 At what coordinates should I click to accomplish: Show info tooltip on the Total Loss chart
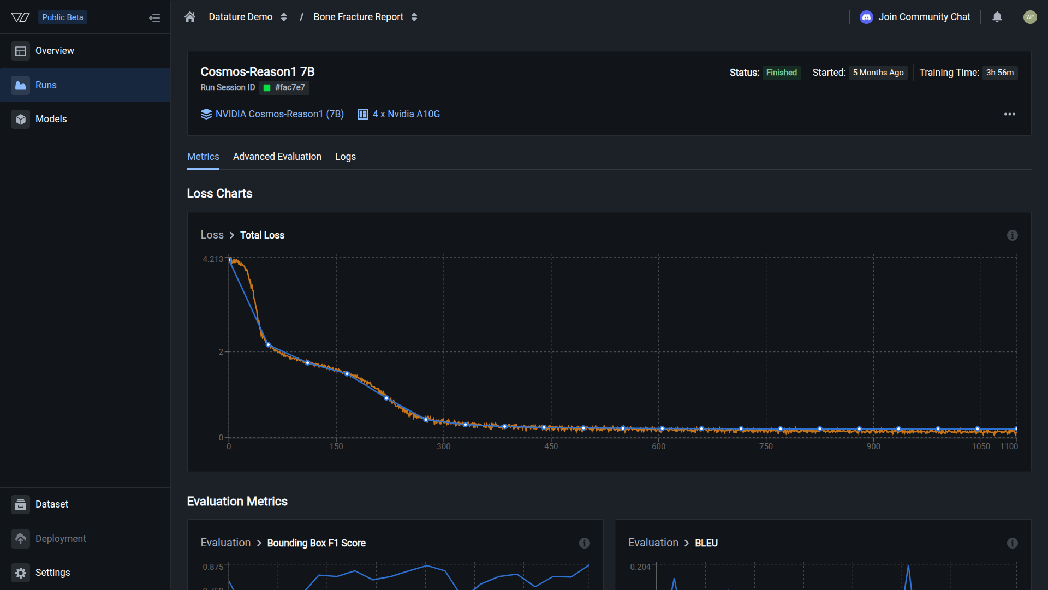[x=1013, y=235]
